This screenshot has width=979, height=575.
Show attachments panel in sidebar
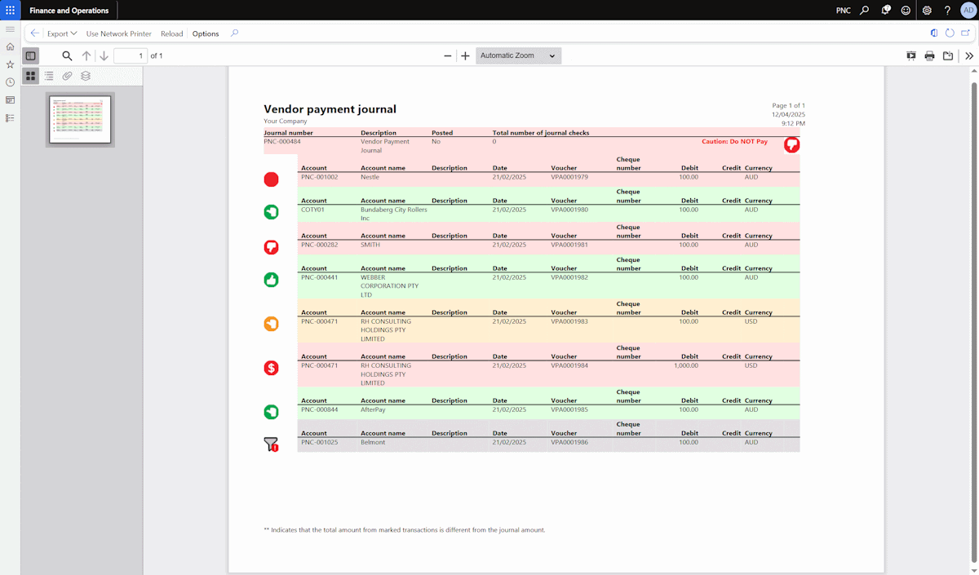[x=67, y=76]
